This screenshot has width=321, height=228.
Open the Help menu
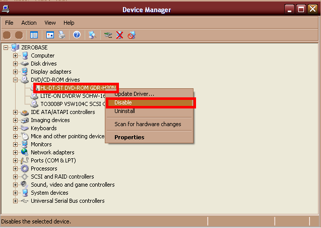coord(69,23)
